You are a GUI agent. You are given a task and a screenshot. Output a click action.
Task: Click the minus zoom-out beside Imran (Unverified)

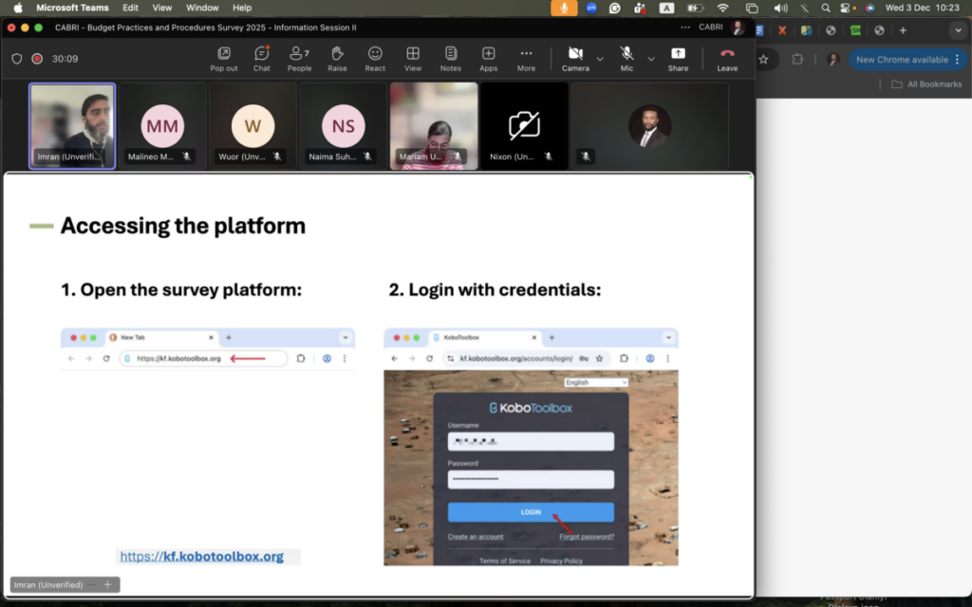point(92,584)
